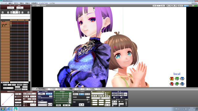Open the ヘルプ(H) menu
This screenshot has width=198, height=111.
(x=52, y=3)
